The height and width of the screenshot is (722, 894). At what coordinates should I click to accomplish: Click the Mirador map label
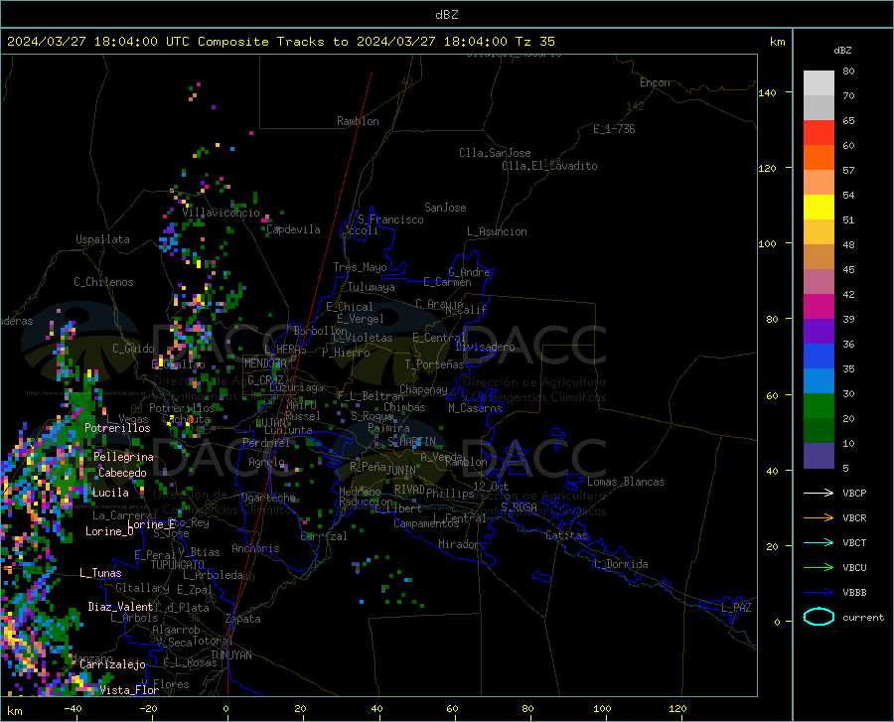pos(458,544)
